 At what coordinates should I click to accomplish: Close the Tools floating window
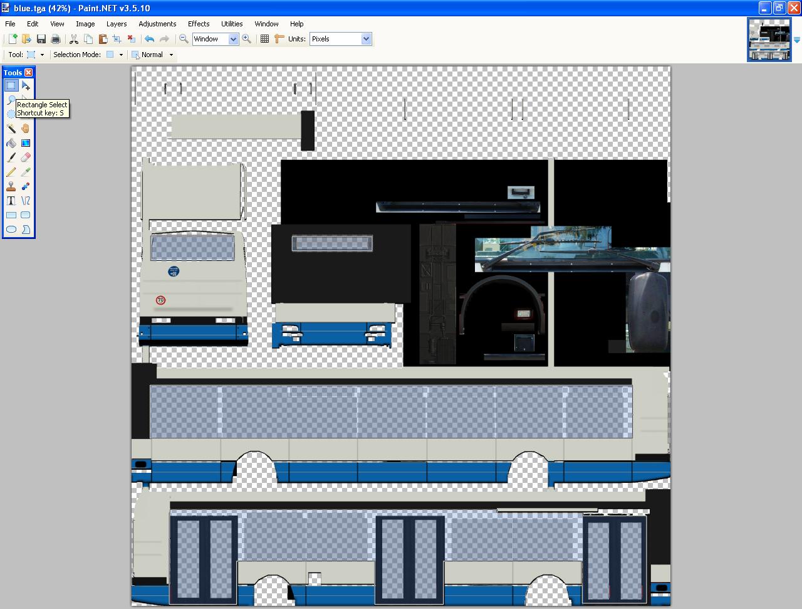pyautogui.click(x=29, y=73)
